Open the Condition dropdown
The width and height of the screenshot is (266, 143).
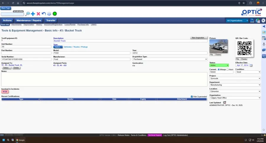[x=248, y=72]
